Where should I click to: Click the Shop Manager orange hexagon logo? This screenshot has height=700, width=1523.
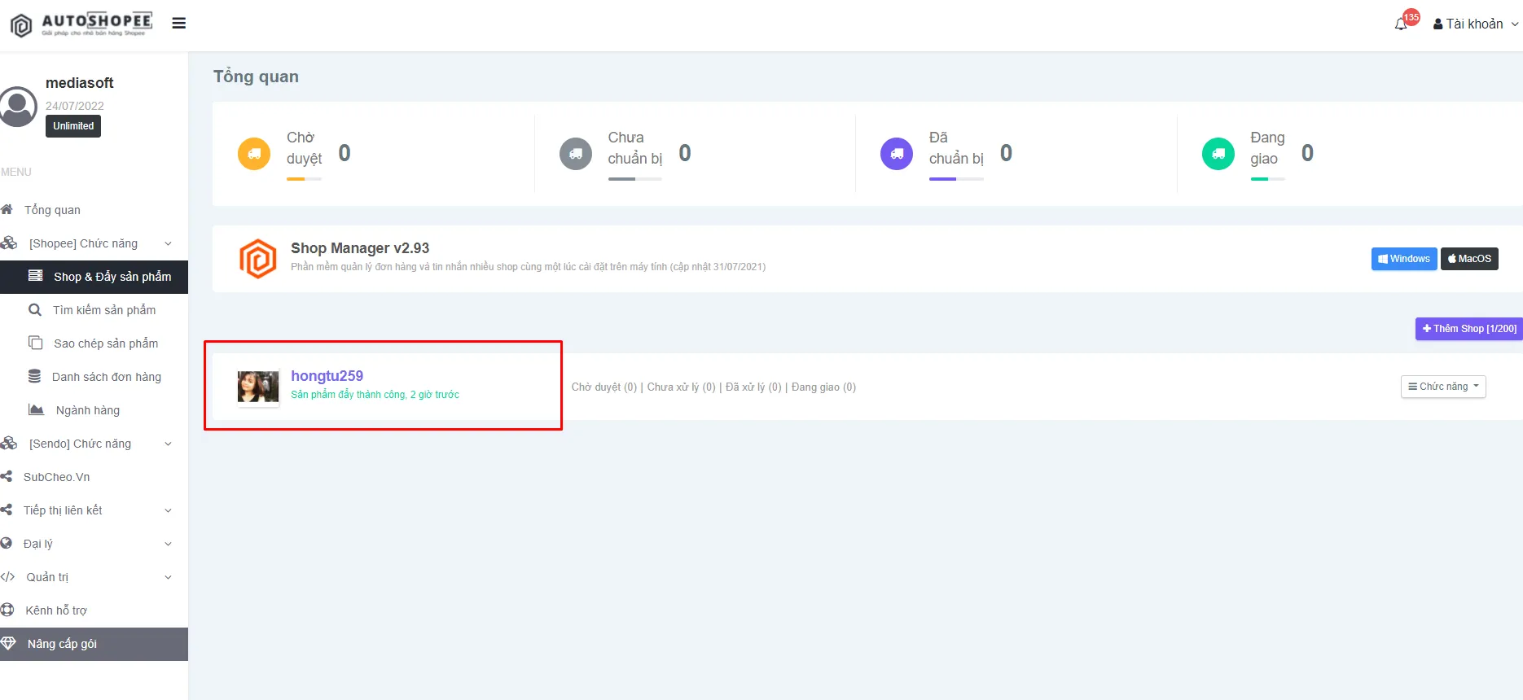click(258, 259)
